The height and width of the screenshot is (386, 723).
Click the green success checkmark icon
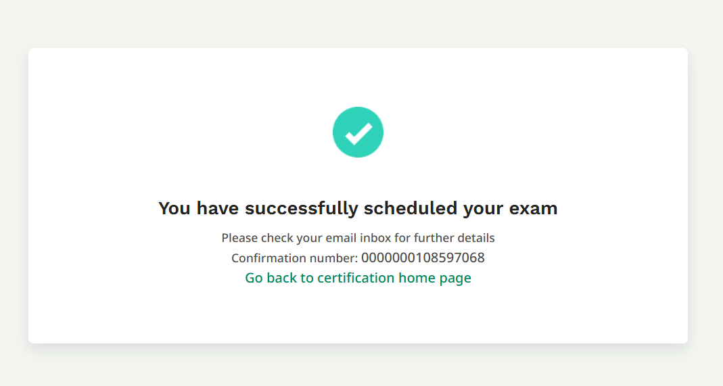(358, 132)
